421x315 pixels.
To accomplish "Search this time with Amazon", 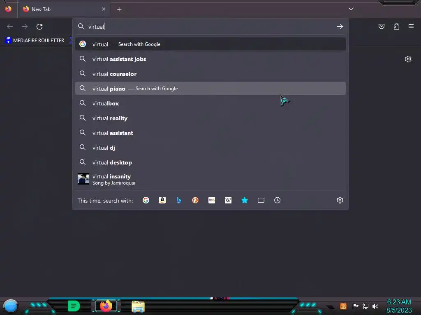I will (x=162, y=200).
